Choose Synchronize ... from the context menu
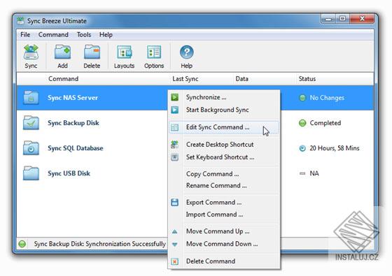 [224, 97]
